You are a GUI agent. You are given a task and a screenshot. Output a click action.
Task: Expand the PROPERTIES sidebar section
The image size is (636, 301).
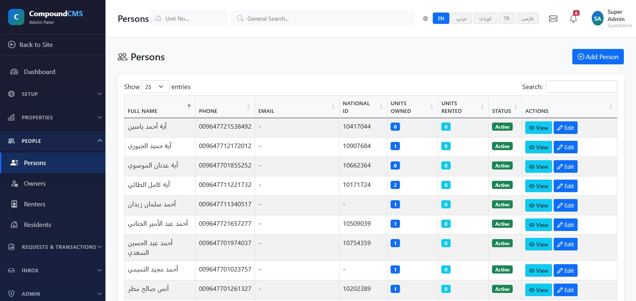point(53,117)
